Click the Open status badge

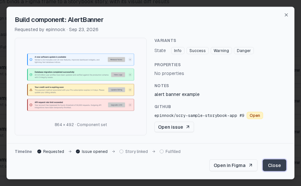click(x=255, y=116)
